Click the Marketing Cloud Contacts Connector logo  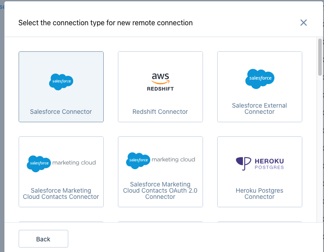[x=61, y=163]
